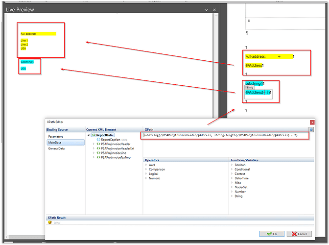Click 'substring()' in Live Preview
Screen dimensions: 329x245
27,62
